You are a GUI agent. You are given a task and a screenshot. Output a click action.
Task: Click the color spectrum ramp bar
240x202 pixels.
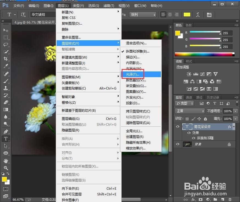point(205,54)
